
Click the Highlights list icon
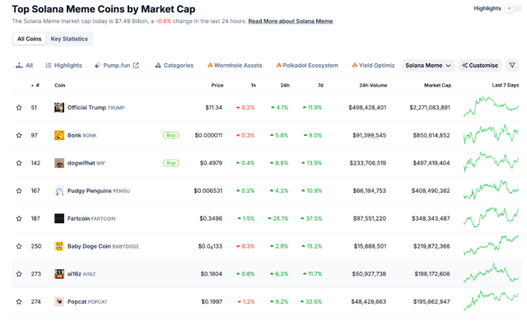49,65
